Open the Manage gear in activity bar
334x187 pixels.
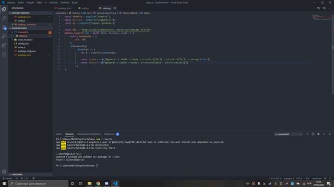click(x=4, y=171)
